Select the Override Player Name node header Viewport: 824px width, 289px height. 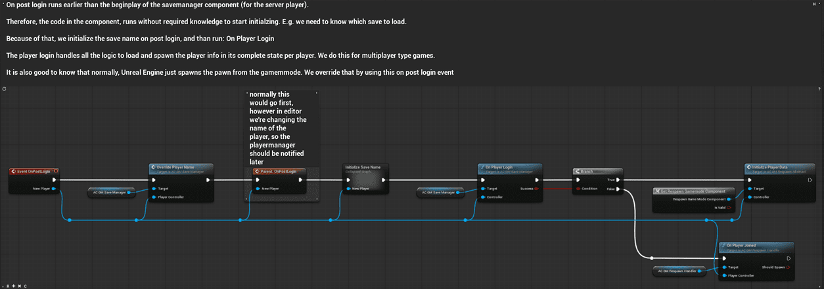[181, 168]
